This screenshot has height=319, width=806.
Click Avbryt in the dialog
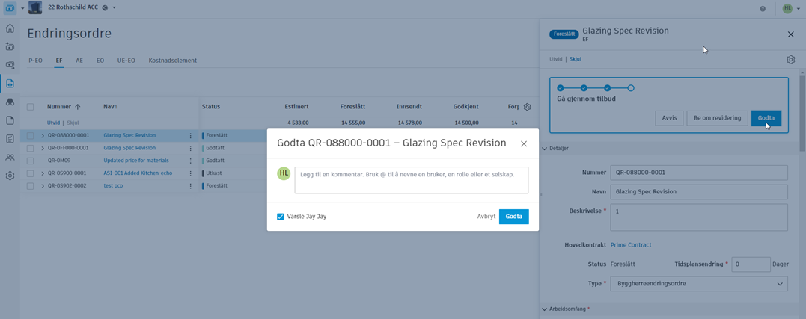point(486,217)
